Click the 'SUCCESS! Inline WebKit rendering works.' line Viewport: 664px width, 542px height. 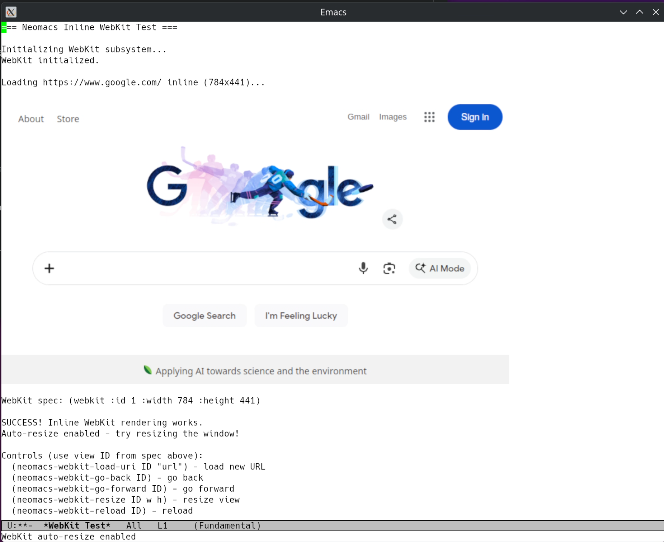point(102,422)
